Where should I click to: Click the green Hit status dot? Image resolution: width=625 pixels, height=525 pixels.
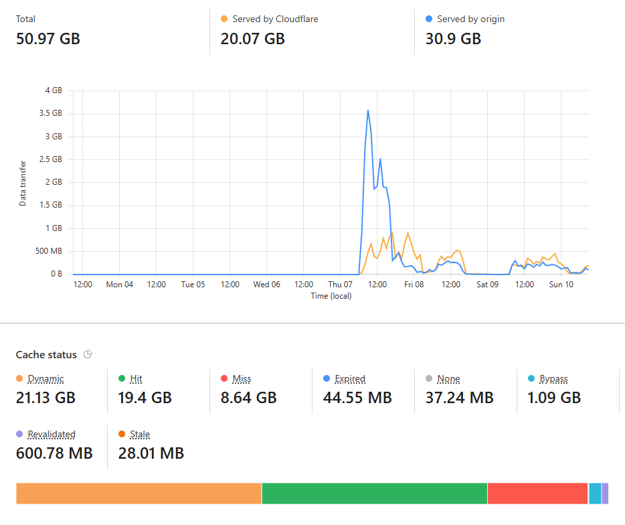(122, 378)
